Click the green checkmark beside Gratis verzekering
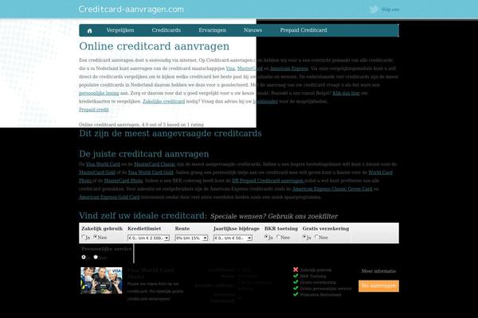Image resolution: width=478 pixels, height=318 pixels. (296, 282)
